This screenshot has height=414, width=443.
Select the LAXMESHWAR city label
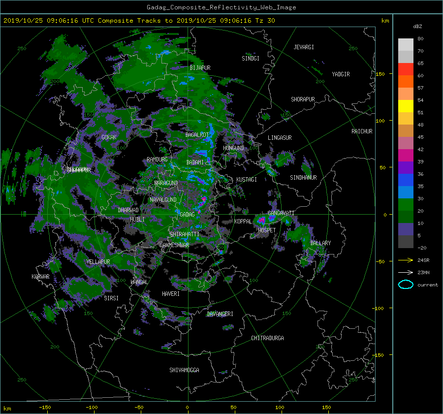click(174, 245)
